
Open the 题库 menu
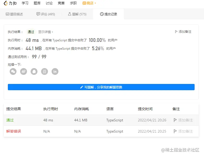click(x=37, y=3)
